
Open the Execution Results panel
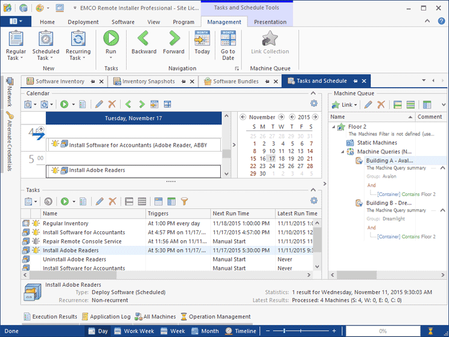coord(50,316)
